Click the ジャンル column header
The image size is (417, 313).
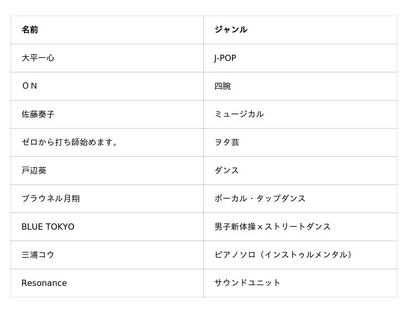pyautogui.click(x=230, y=30)
